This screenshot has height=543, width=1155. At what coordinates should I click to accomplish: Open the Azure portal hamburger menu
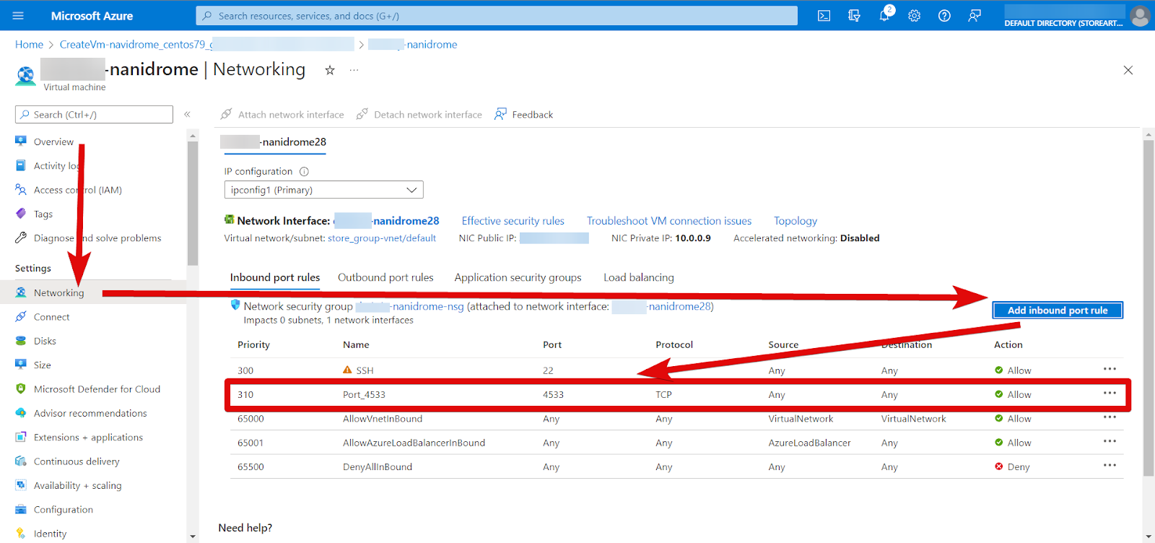pyautogui.click(x=18, y=15)
